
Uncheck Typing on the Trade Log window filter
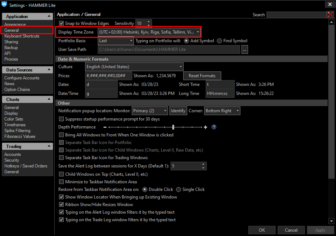(x=61, y=220)
